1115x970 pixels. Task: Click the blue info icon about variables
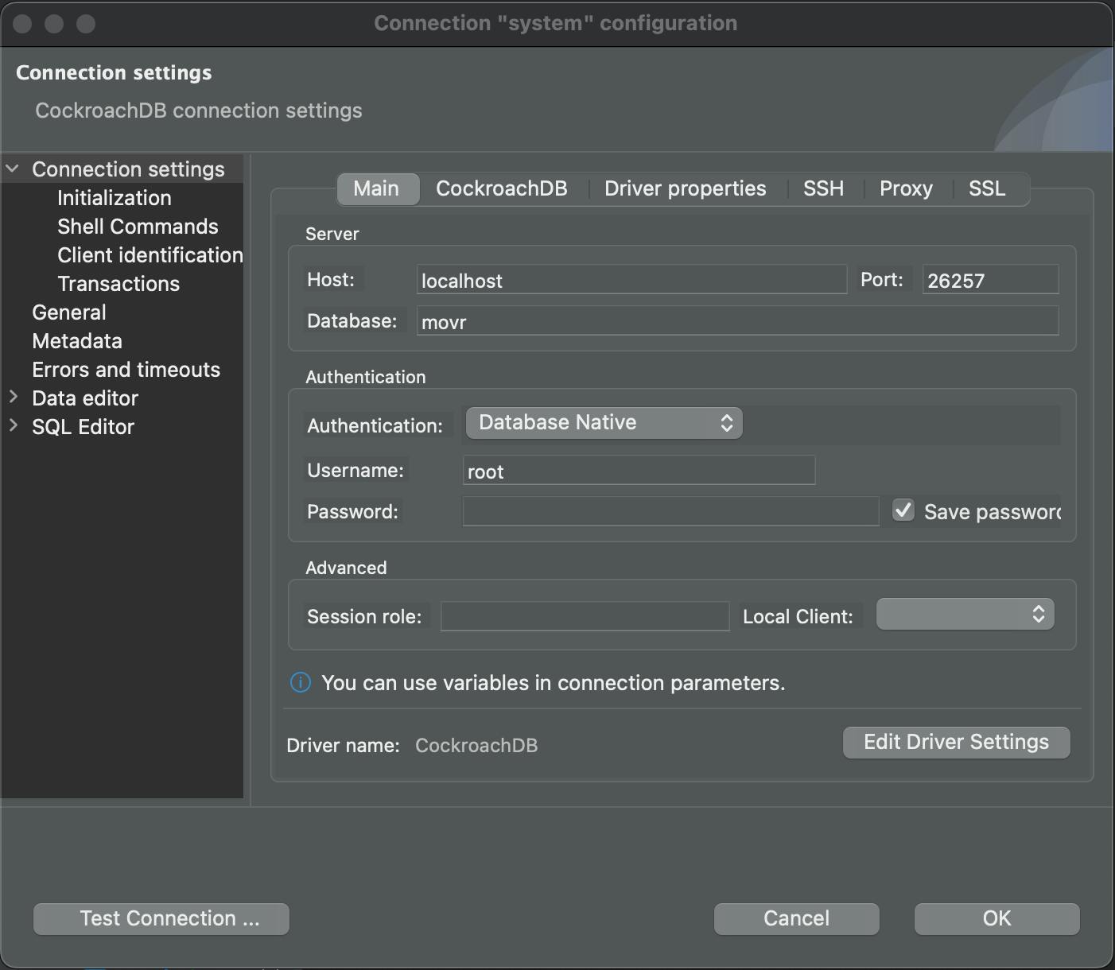pos(300,682)
